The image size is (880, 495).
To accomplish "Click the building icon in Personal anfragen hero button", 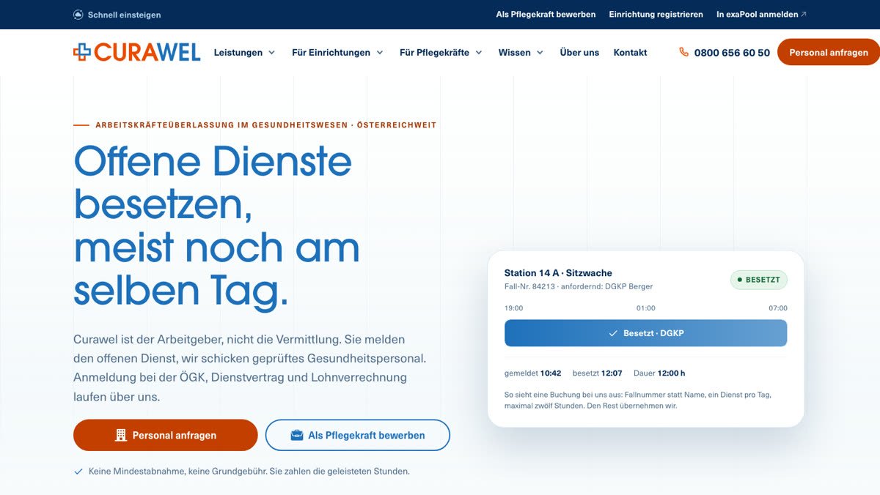I will 121,435.
